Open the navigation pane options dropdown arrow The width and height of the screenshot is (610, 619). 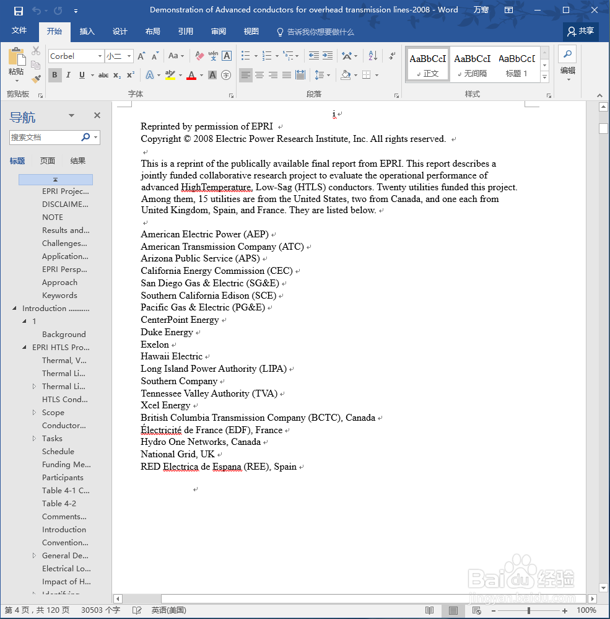click(x=71, y=116)
